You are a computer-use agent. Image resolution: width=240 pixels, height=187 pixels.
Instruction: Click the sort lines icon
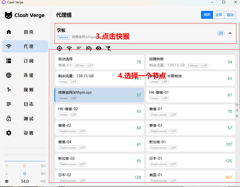(x=79, y=48)
